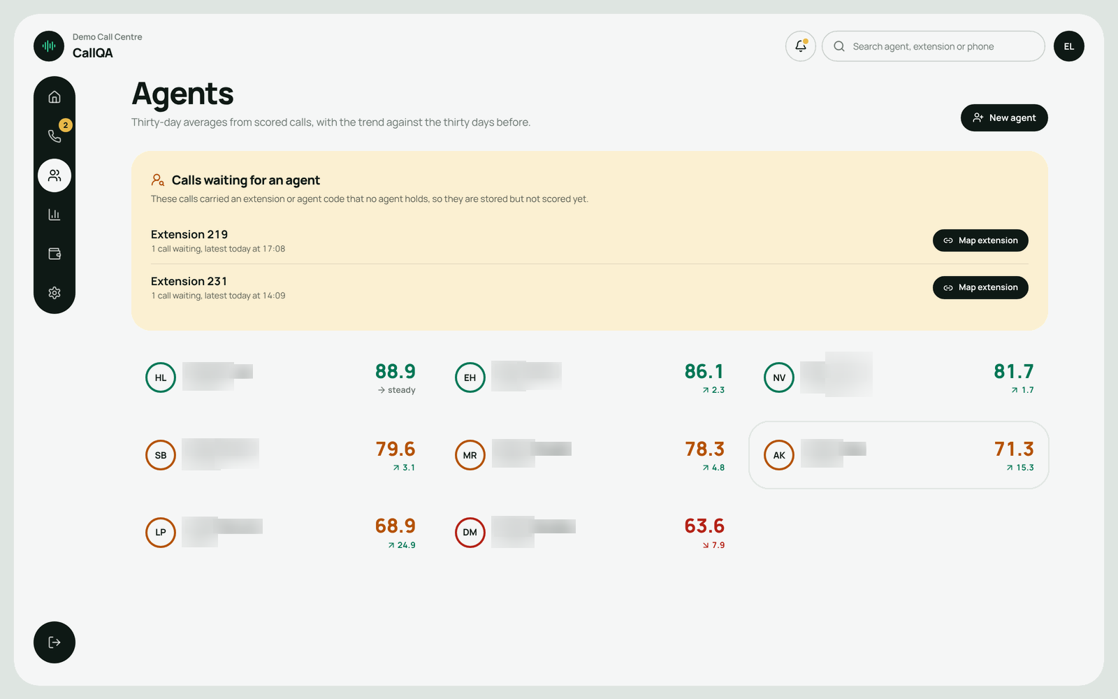
Task: Select the Agents people icon in sidebar
Action: (x=55, y=175)
